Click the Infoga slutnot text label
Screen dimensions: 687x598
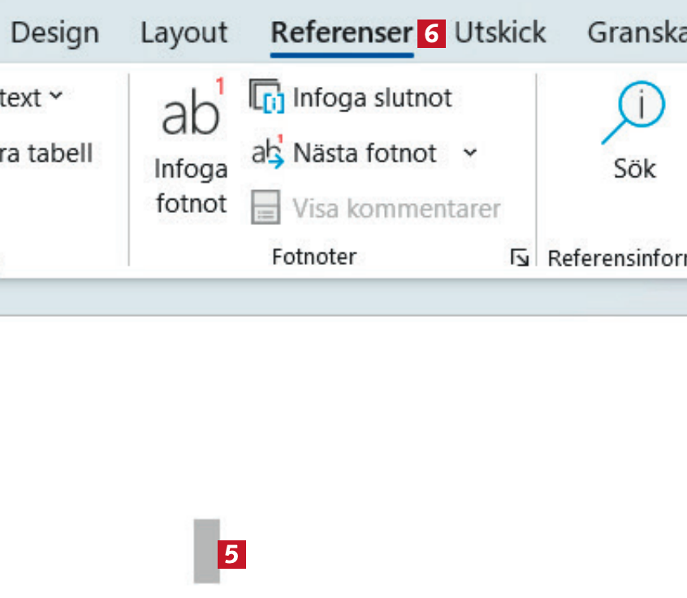[372, 98]
